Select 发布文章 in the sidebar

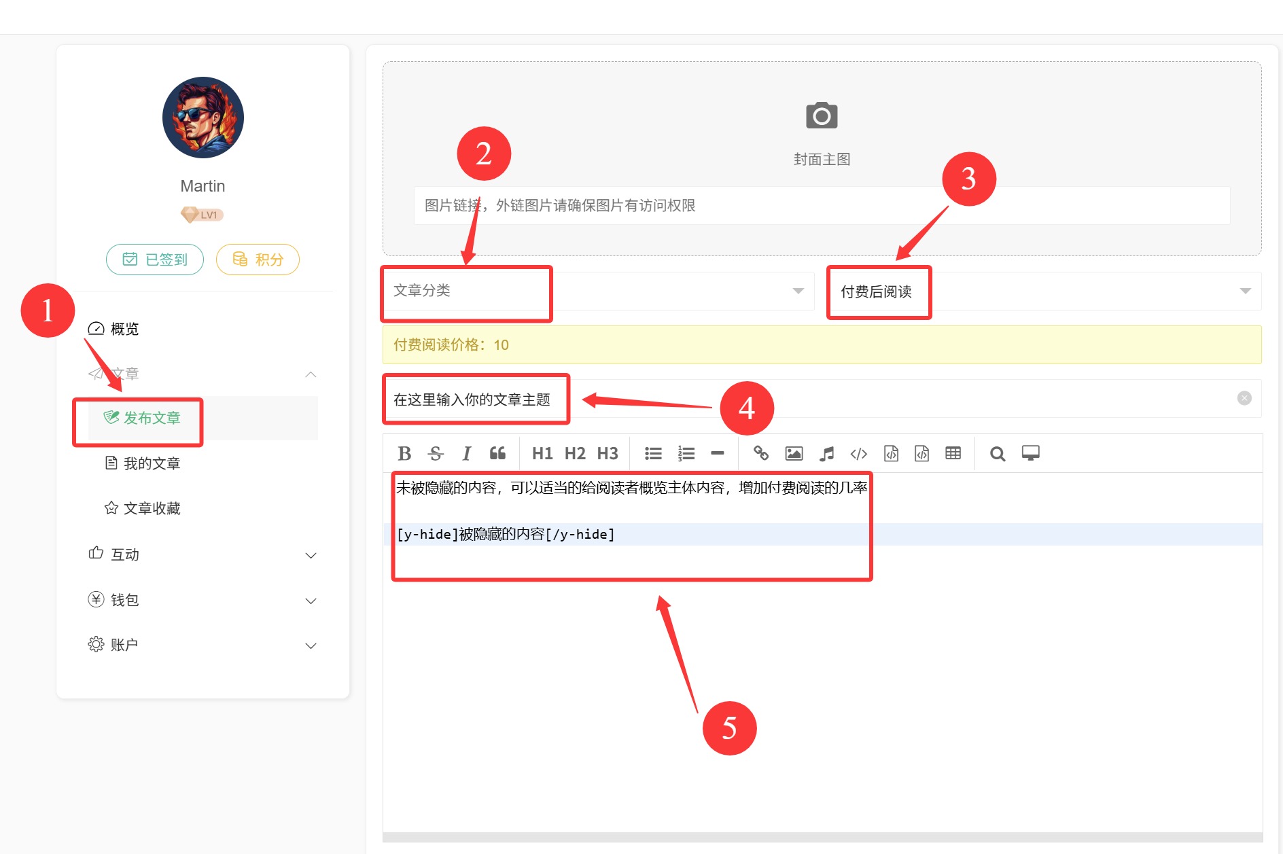click(203, 418)
